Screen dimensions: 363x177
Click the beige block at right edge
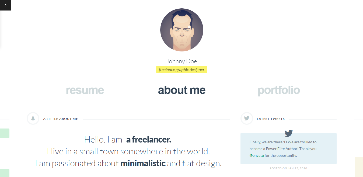(x=359, y=166)
